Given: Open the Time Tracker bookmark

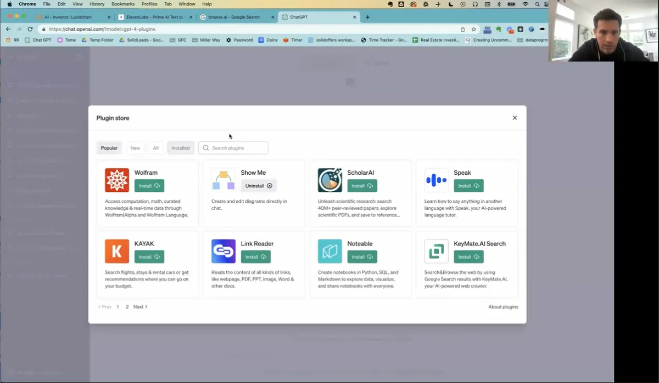Looking at the screenshot, I should coord(384,40).
